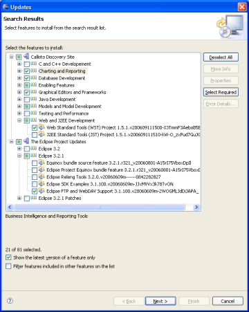Collapse The Eclipse Project Updates node
Image resolution: width=249 pixels, height=312 pixels.
pos(11,142)
